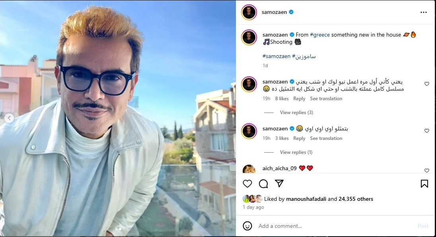See translation of the first comment
Viewport: 436px width, 237px height.
pyautogui.click(x=326, y=99)
